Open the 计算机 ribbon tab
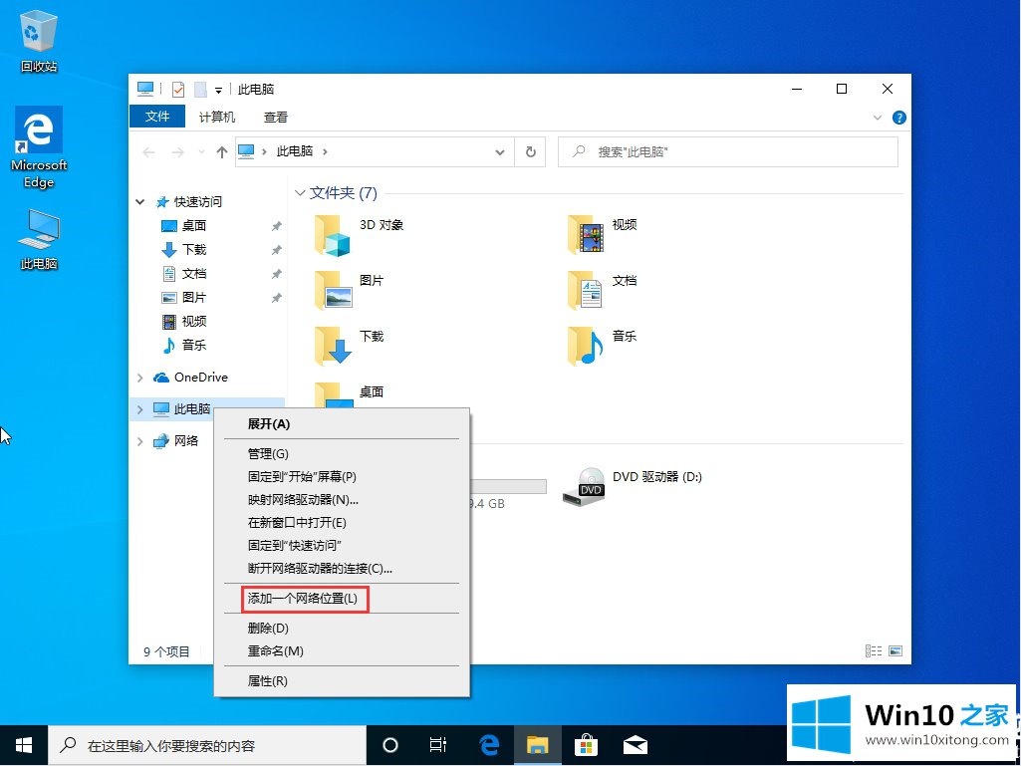 (x=217, y=118)
